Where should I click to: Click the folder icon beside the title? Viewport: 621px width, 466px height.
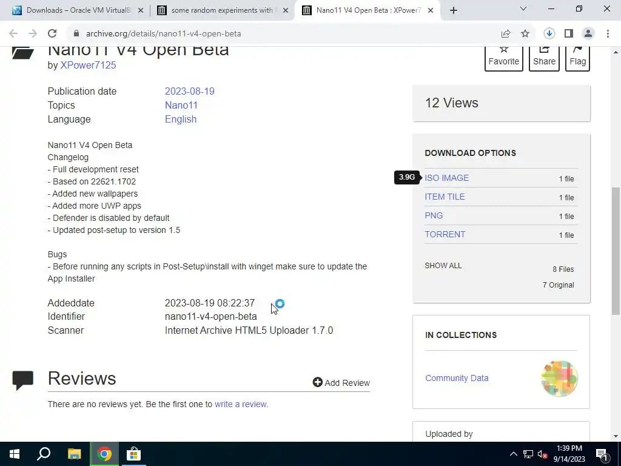tap(22, 53)
